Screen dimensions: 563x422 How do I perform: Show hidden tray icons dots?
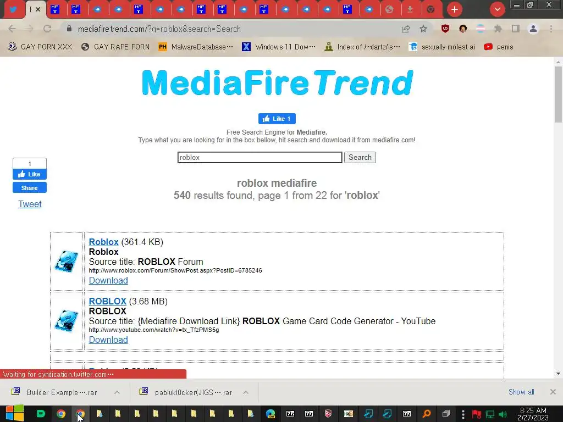[x=463, y=414]
